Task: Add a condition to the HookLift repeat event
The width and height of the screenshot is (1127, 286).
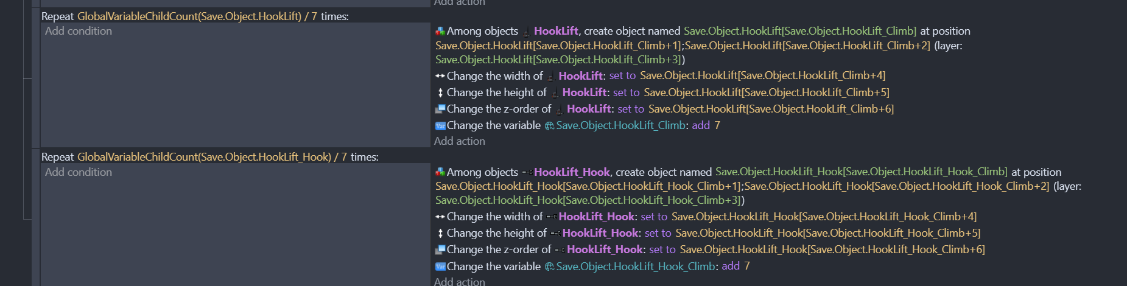Action: [79, 31]
